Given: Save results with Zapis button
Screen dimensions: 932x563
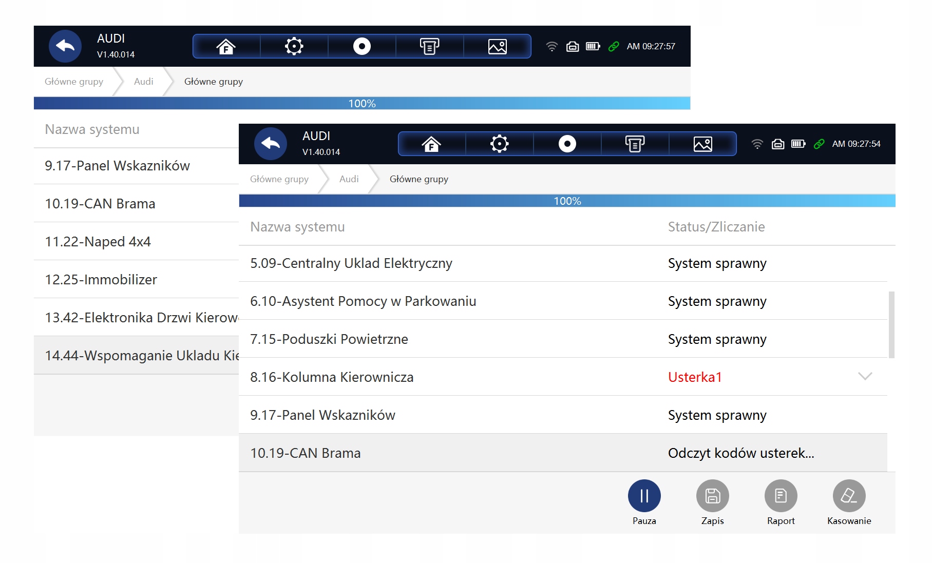Looking at the screenshot, I should tap(712, 496).
